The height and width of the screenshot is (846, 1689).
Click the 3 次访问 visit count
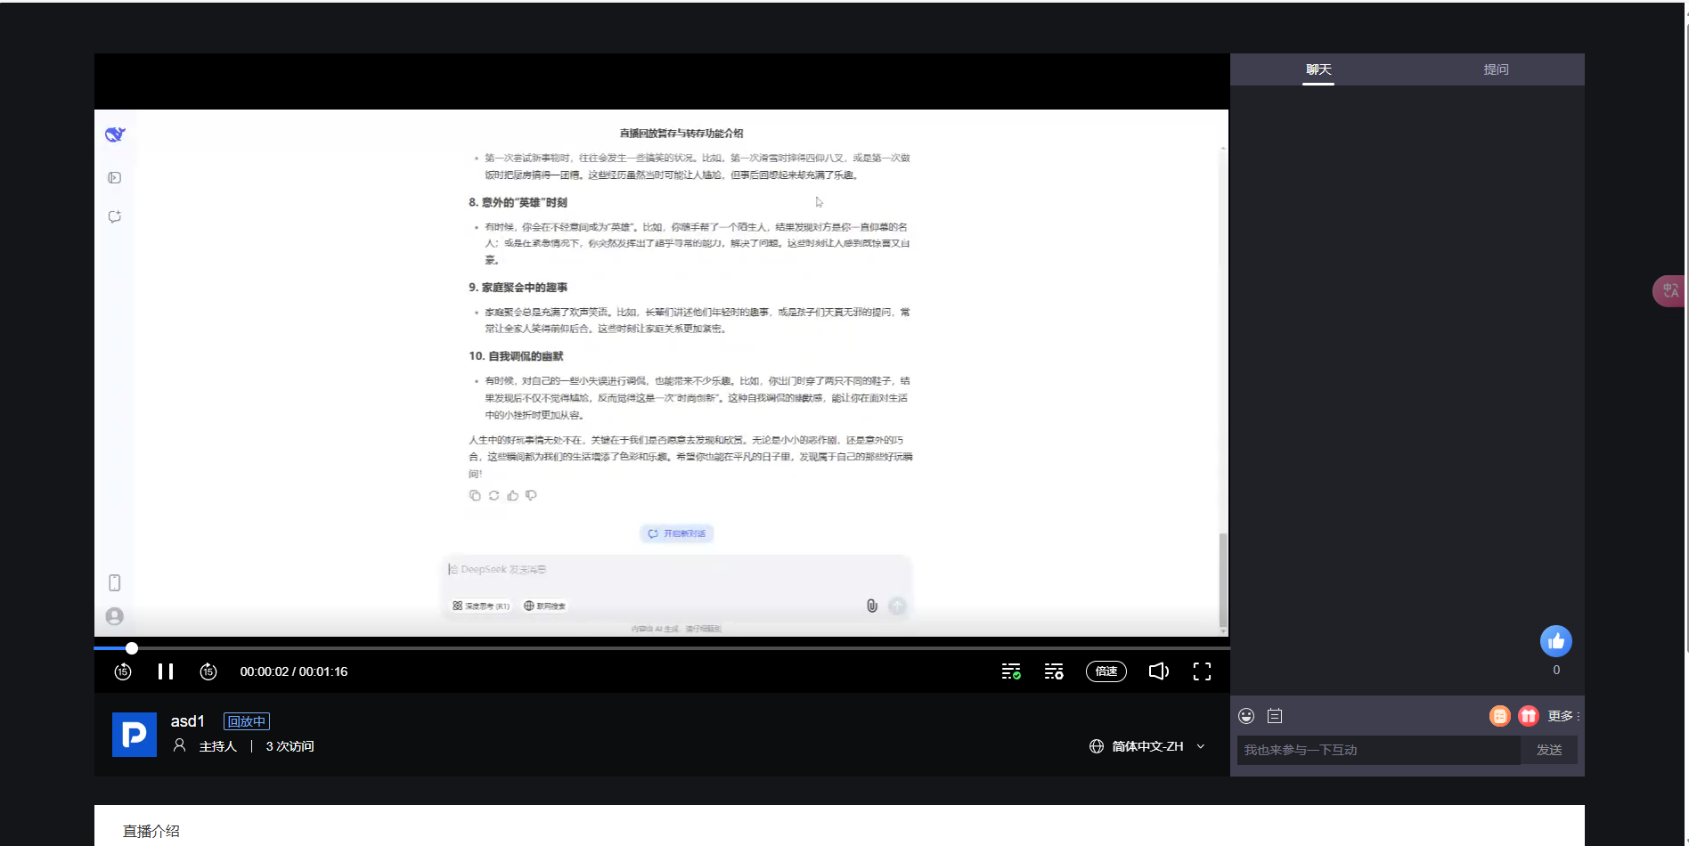[x=290, y=746]
